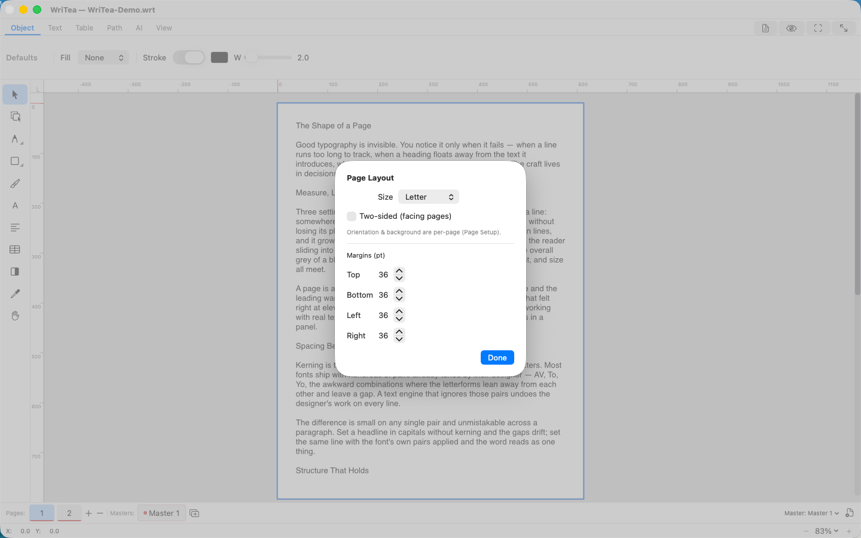Click the diagonal expand arrows icon
This screenshot has height=538, width=861.
coord(844,28)
